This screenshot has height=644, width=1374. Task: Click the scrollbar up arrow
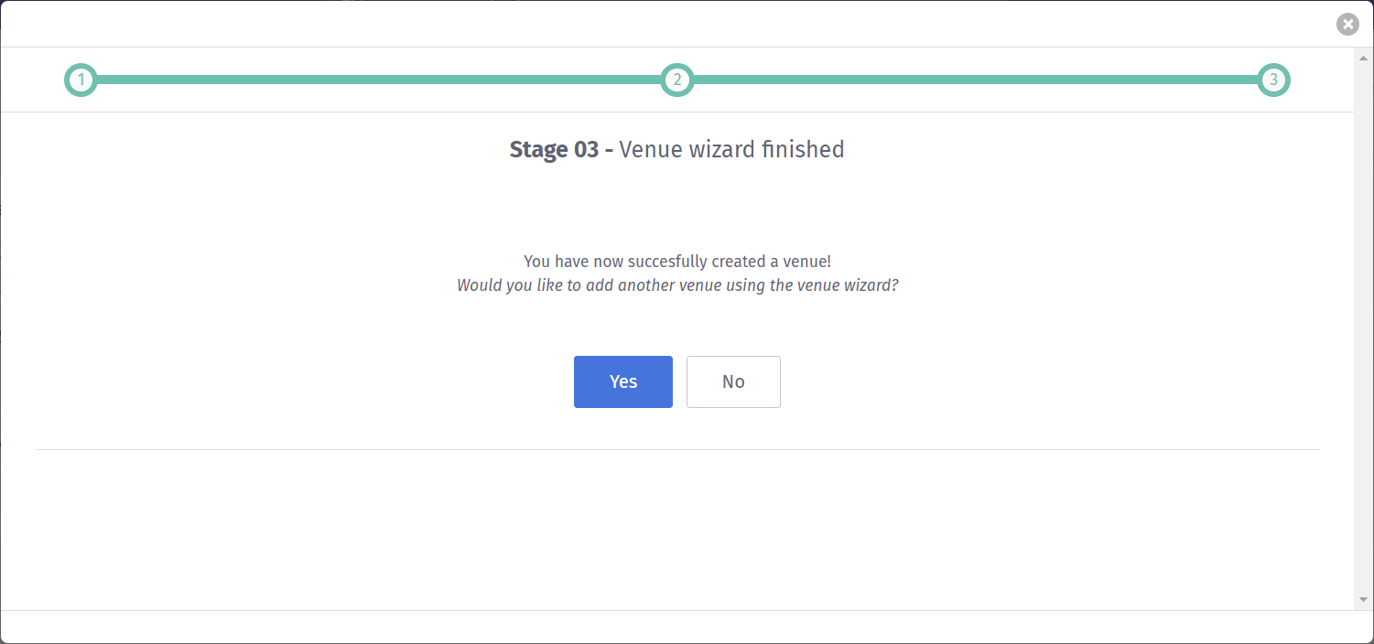click(1363, 58)
